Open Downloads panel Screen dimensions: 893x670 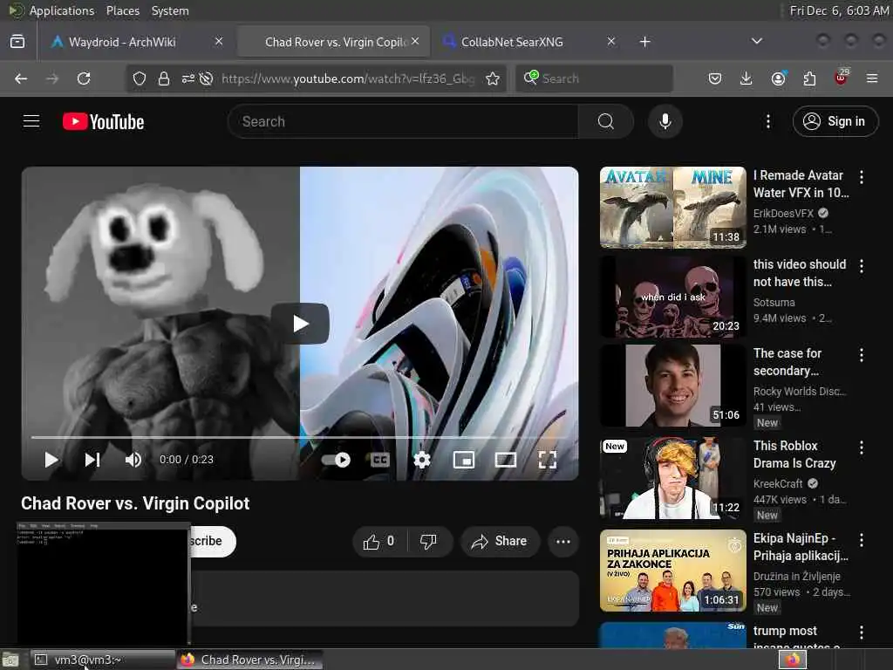tap(746, 79)
